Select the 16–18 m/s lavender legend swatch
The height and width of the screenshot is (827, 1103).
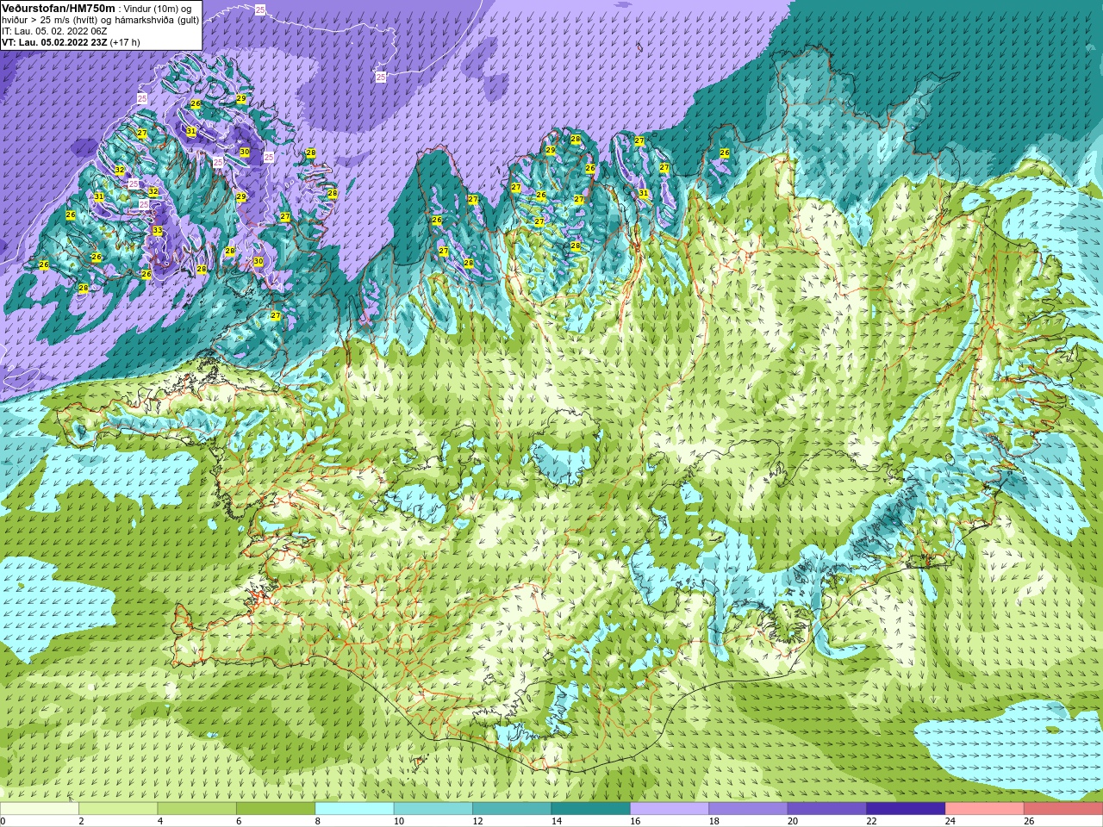(x=670, y=809)
